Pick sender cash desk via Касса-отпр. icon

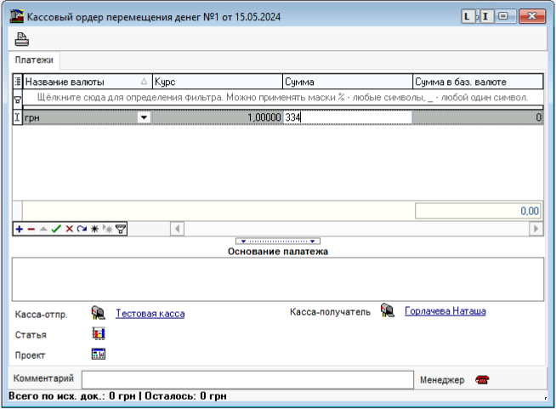pyautogui.click(x=98, y=313)
